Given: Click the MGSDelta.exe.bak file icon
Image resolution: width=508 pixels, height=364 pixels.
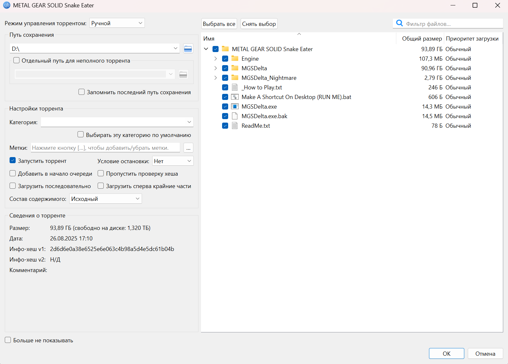Looking at the screenshot, I should point(235,116).
